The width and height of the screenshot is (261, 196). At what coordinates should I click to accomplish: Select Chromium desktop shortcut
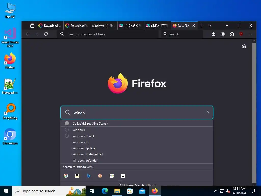pos(10,137)
